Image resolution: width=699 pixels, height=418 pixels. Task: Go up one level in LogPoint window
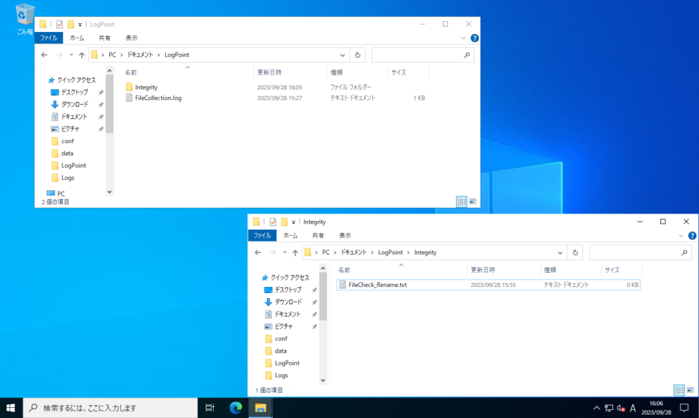(x=82, y=55)
